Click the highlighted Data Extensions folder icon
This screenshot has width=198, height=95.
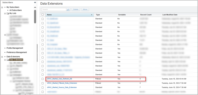8,60
